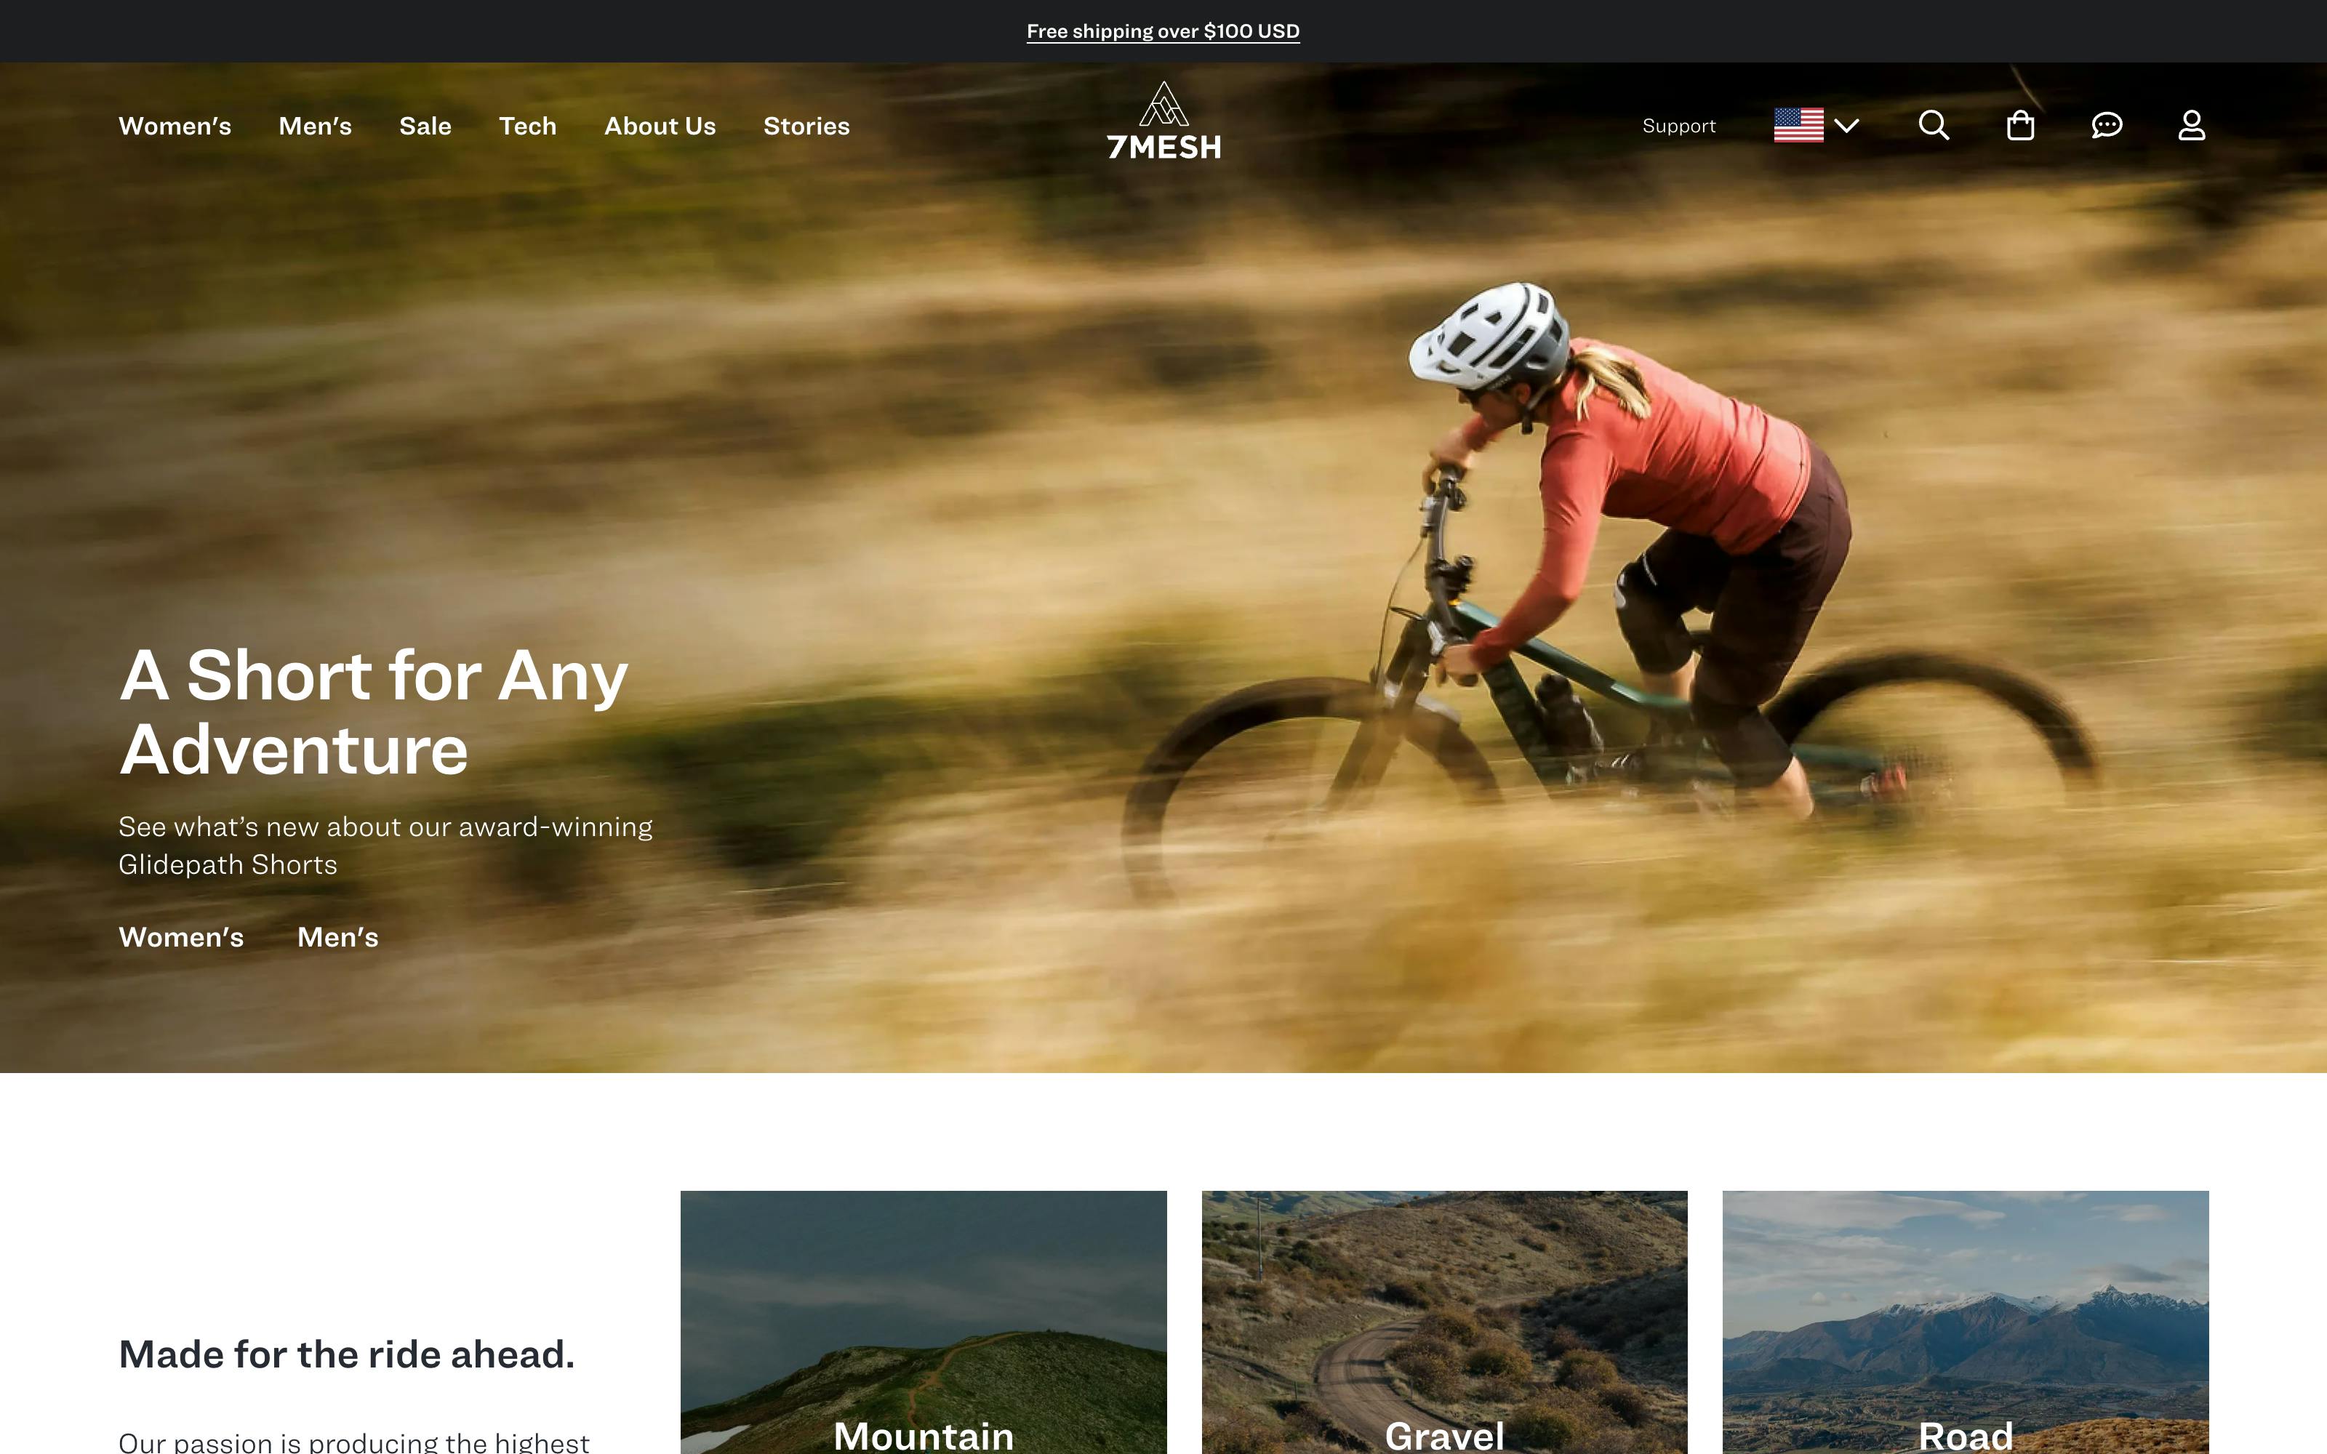This screenshot has height=1454, width=2327.
Task: Open the account profile icon
Action: pyautogui.click(x=2192, y=125)
